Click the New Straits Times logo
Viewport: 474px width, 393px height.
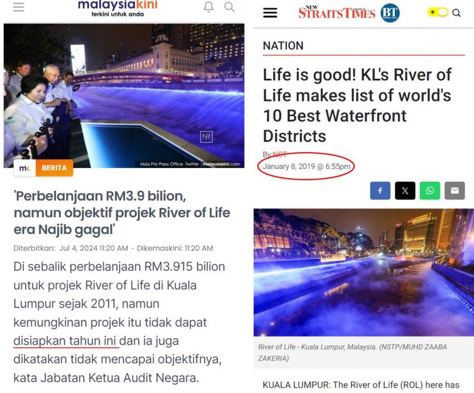(x=337, y=13)
